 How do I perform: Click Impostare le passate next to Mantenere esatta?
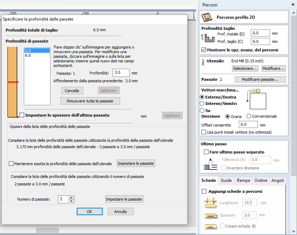[x=136, y=163]
